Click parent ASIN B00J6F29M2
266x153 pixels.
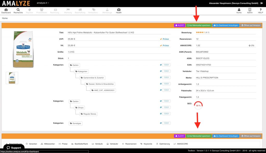[202, 52]
